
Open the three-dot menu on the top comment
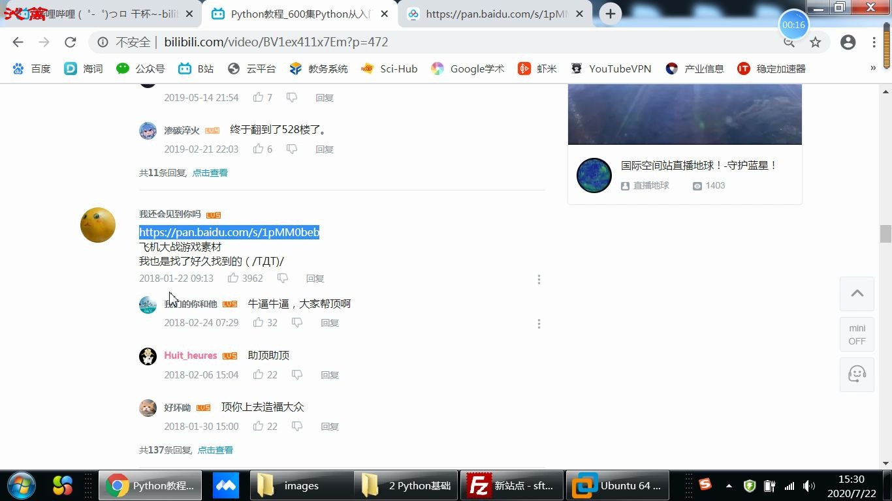[539, 279]
